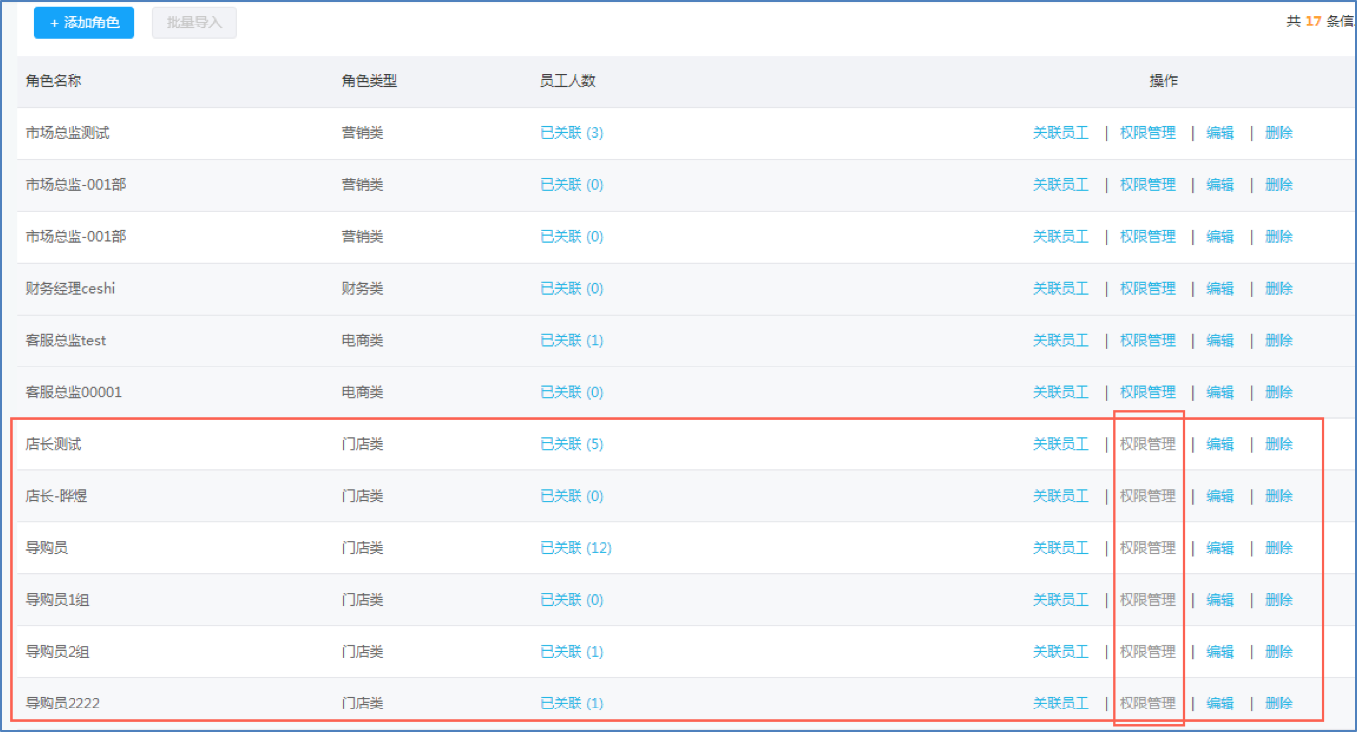Select the role name 导购员2组

coord(58,653)
